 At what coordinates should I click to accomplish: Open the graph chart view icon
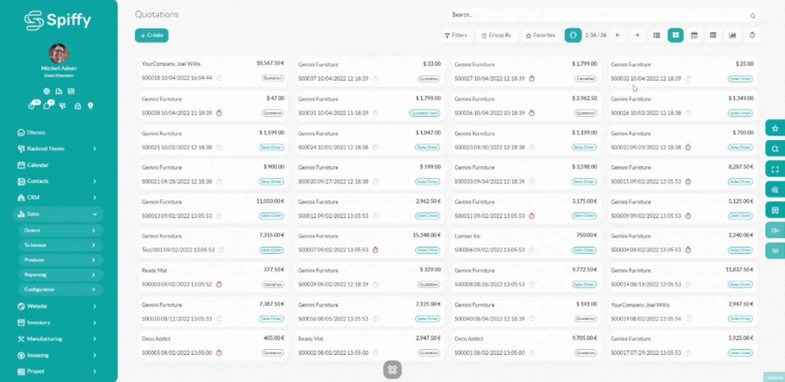click(732, 35)
